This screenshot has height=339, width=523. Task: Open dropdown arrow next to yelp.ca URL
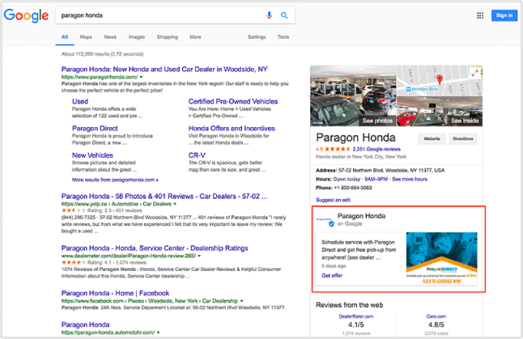(x=175, y=204)
